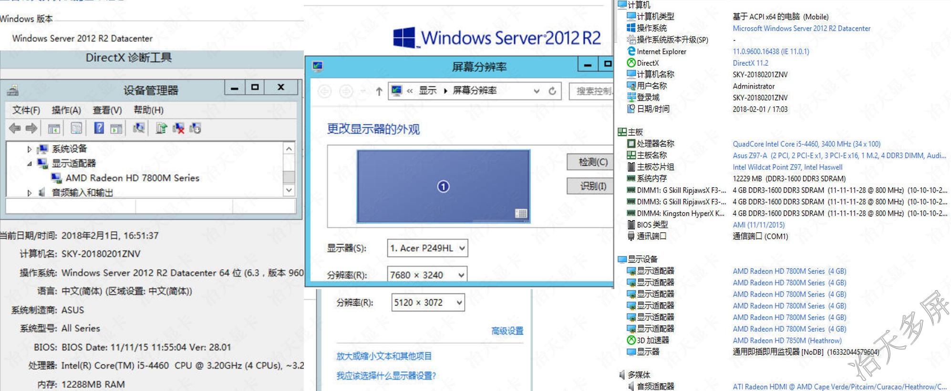Open the Internet Explorer version 11.0.9600.16438 link
Screen dimensions: 951x391
click(771, 51)
